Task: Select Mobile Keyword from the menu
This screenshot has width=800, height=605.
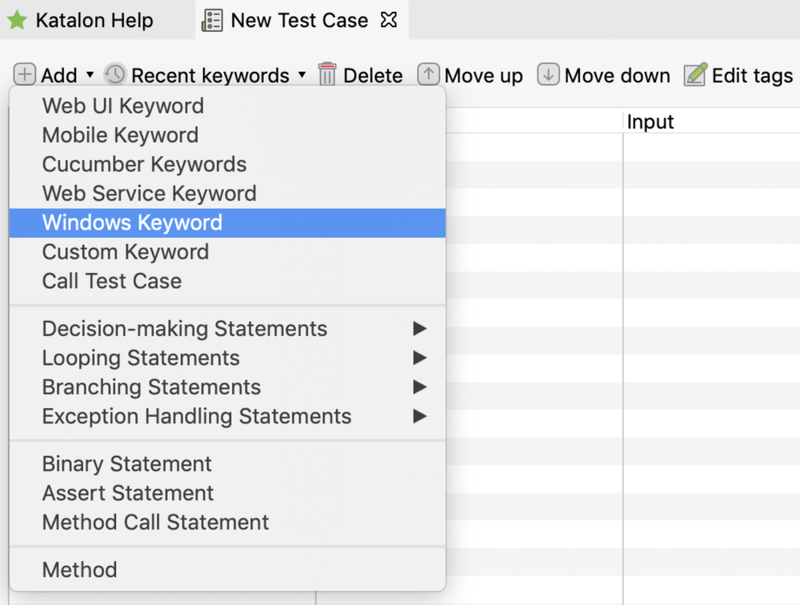Action: click(x=120, y=135)
